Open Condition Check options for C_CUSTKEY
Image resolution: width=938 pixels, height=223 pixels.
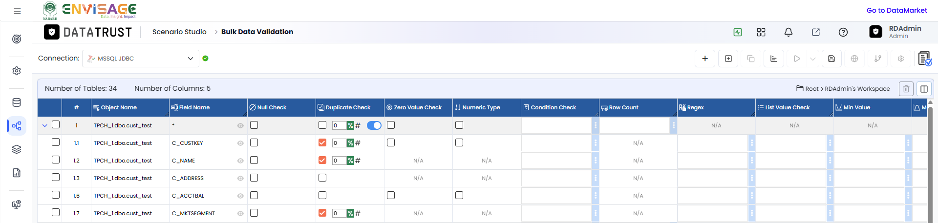[596, 143]
